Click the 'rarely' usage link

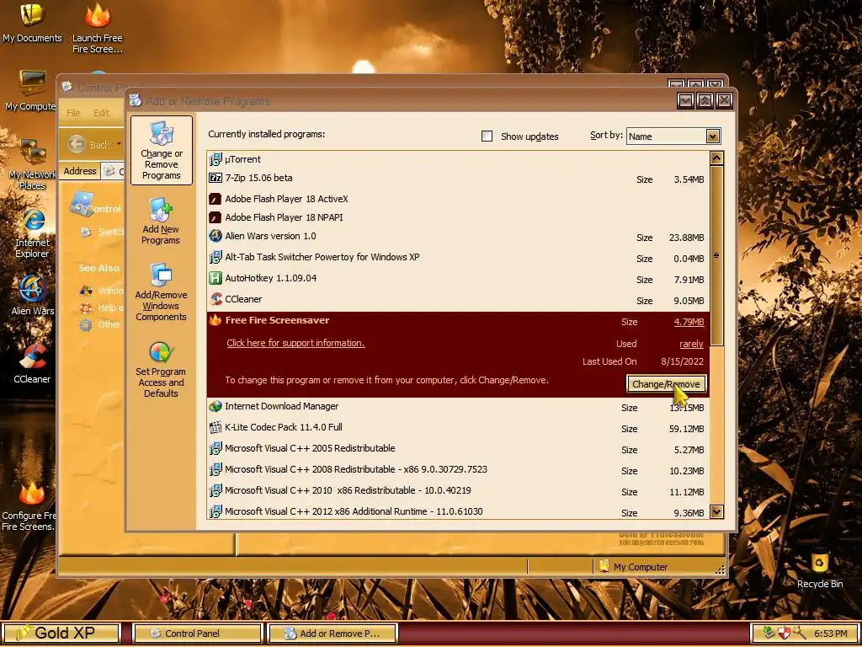[x=691, y=344]
